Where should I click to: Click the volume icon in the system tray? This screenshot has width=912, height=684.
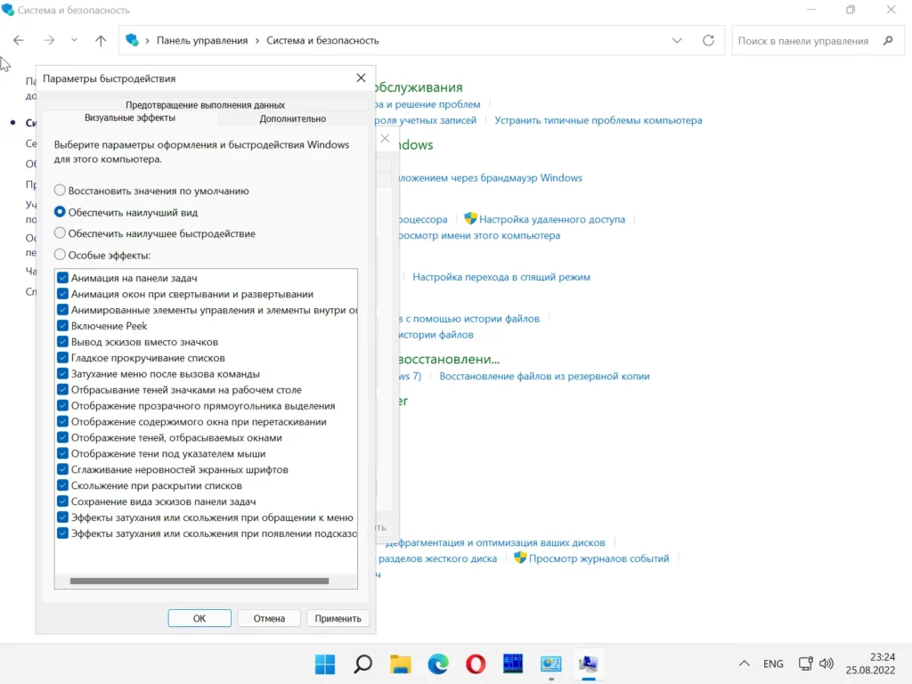[x=826, y=664]
